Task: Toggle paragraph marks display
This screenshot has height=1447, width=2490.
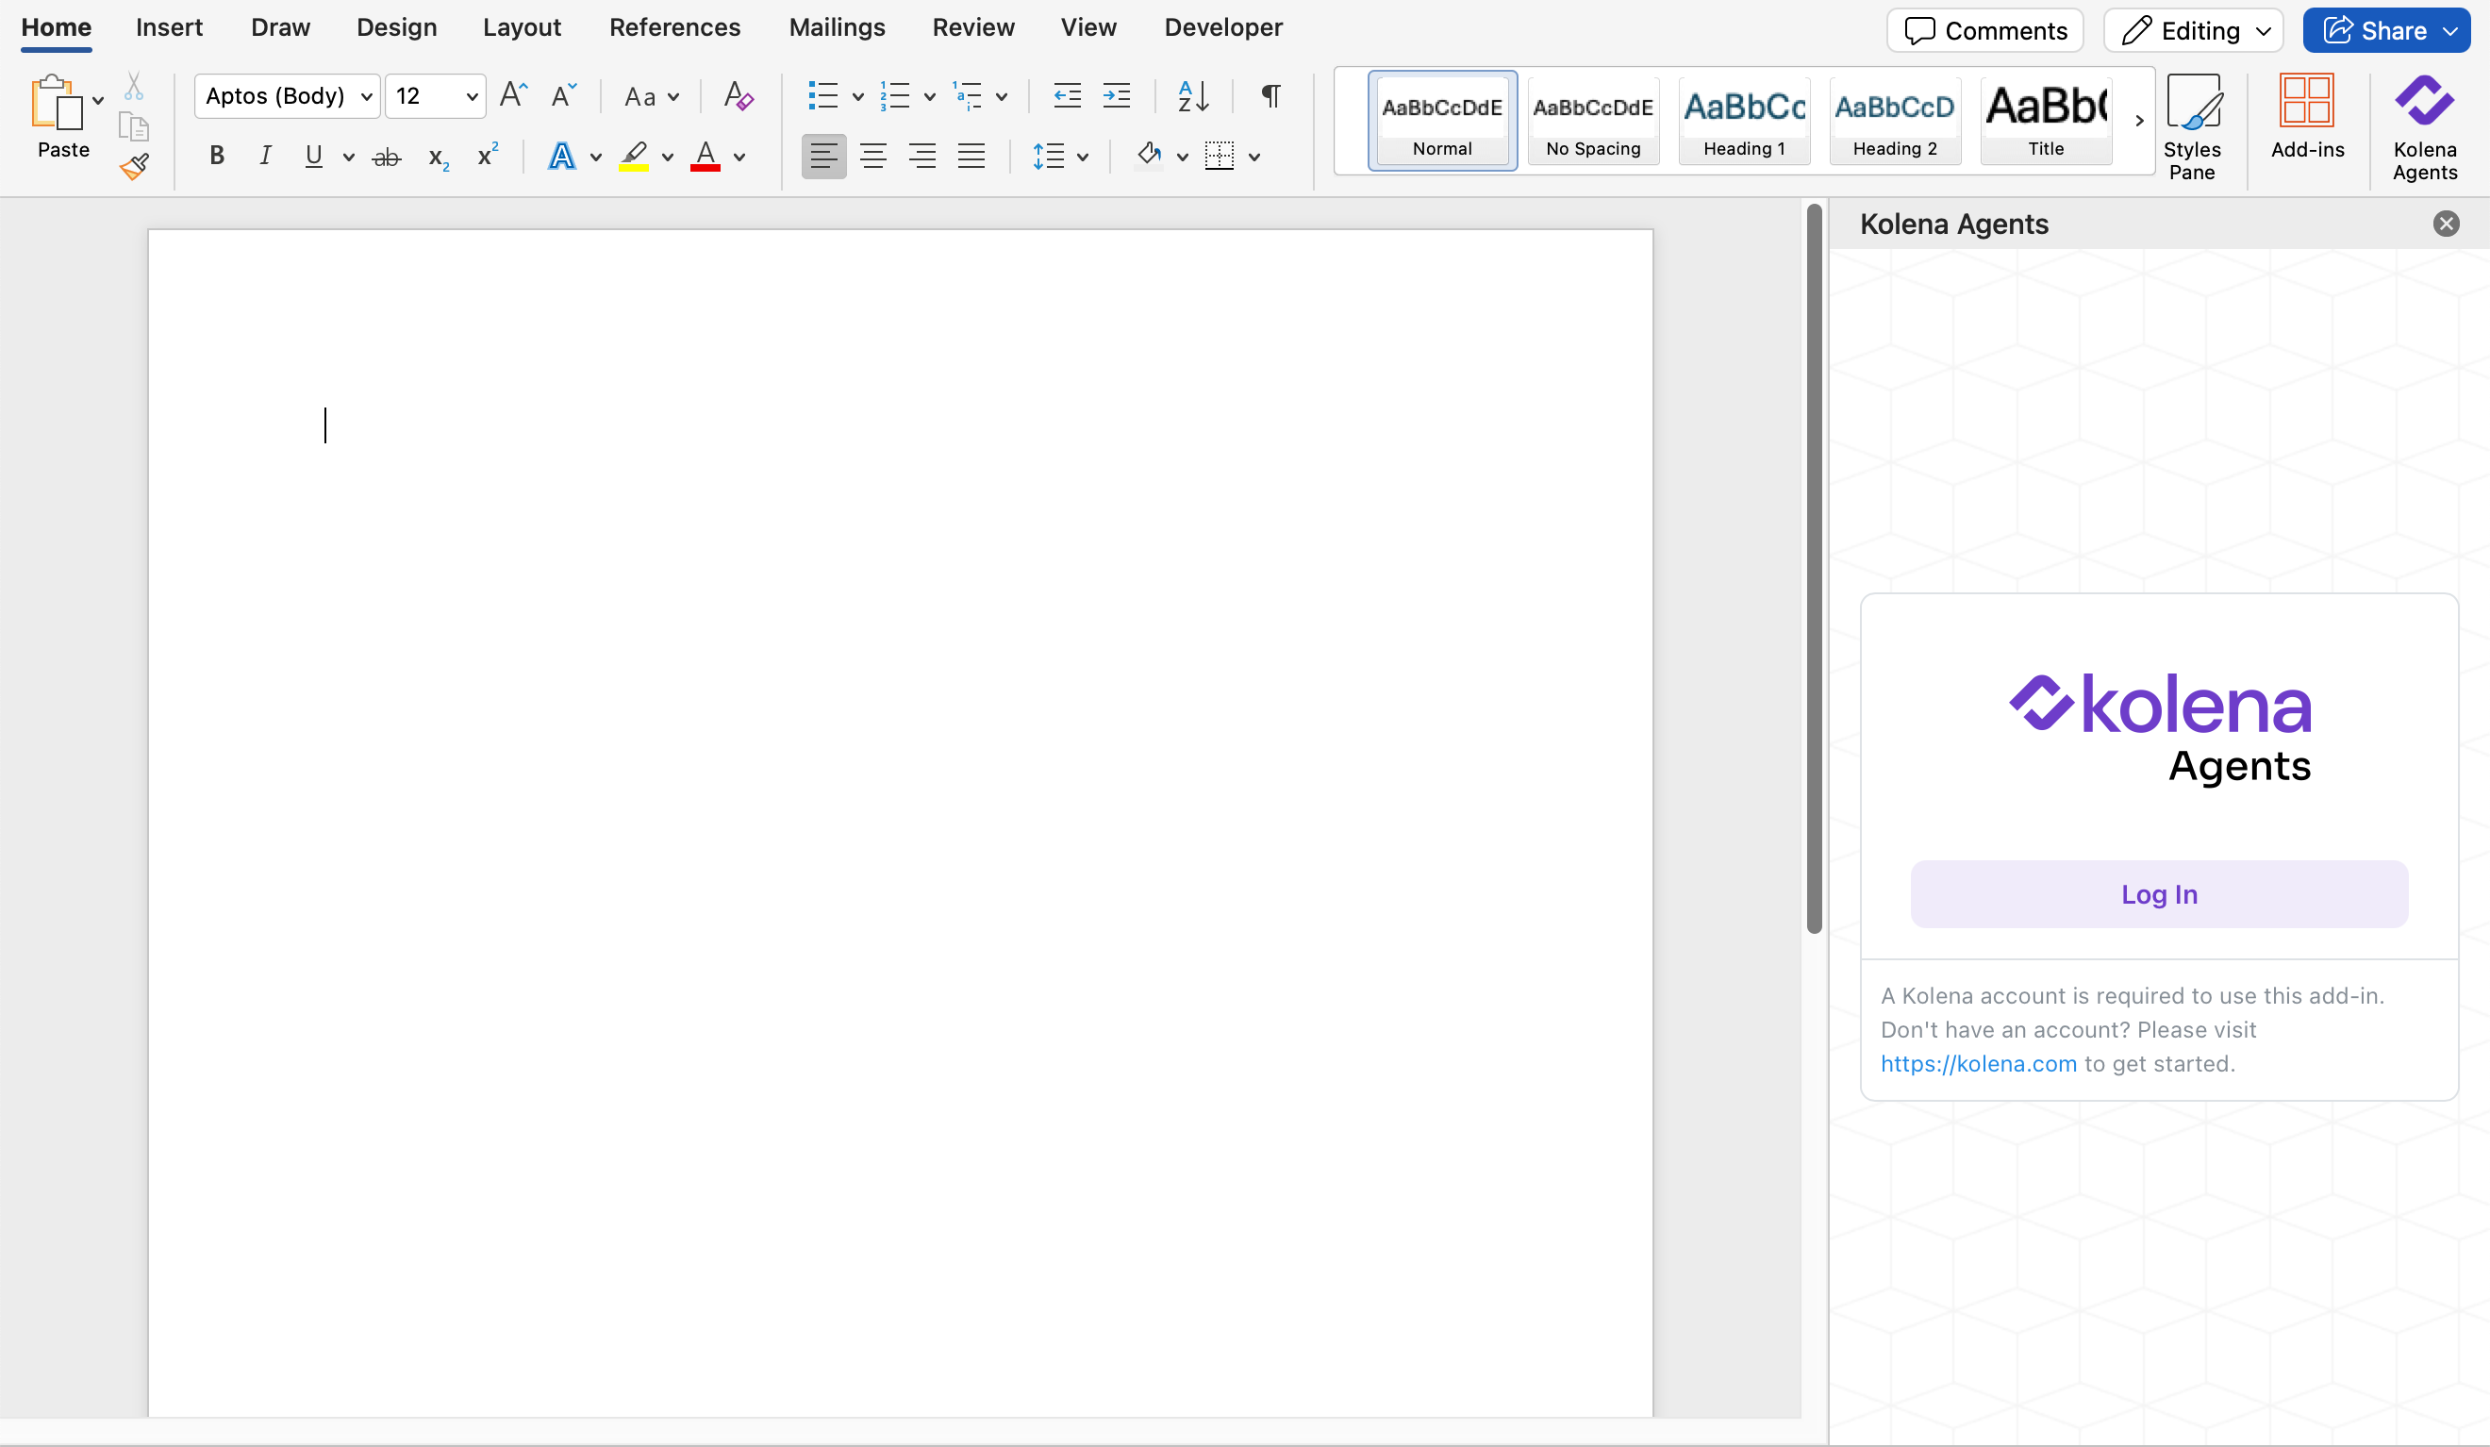Action: tap(1270, 96)
